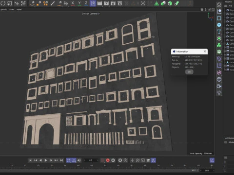Add a Text object from side palette
The width and height of the screenshot is (234, 175).
pyautogui.click(x=219, y=32)
